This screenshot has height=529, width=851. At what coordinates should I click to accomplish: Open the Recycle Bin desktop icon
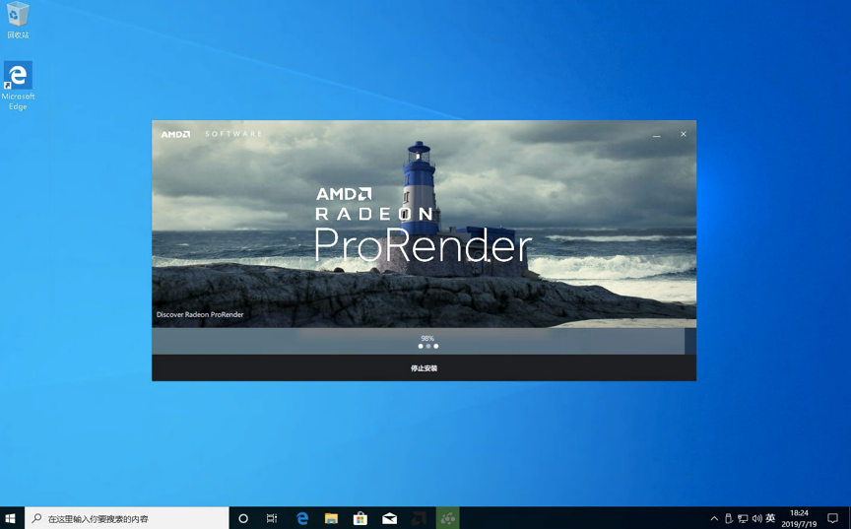click(x=18, y=21)
